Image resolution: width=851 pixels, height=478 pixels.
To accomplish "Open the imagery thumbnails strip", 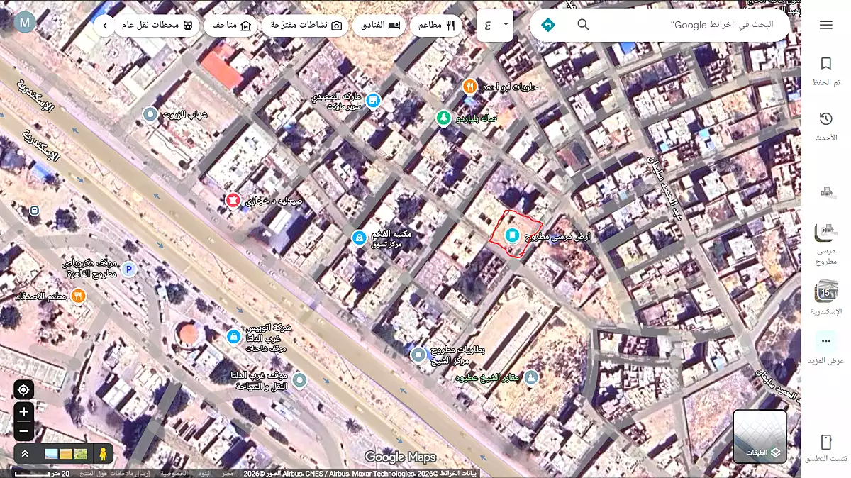I will pos(66,454).
